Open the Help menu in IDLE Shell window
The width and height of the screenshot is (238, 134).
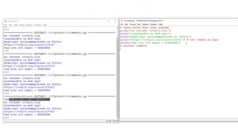coord(45,25)
